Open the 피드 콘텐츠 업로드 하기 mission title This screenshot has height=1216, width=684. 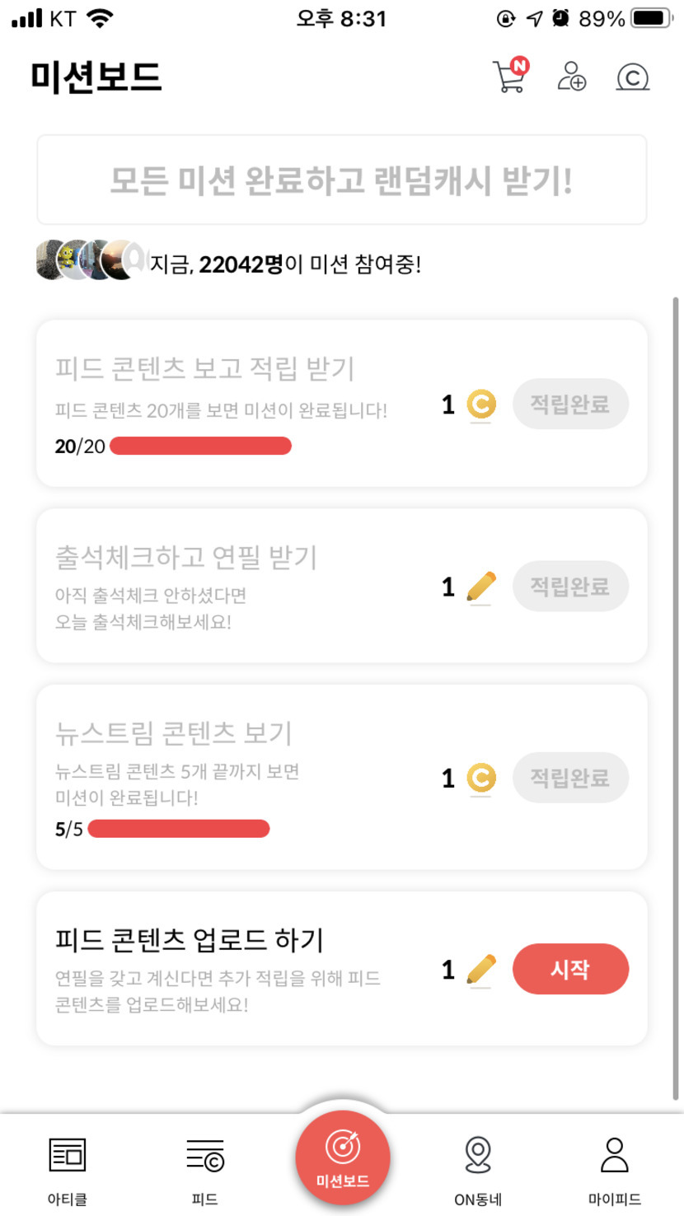tap(190, 940)
